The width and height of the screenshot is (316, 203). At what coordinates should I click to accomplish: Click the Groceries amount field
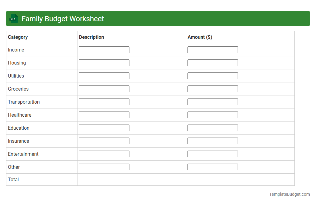coord(213,88)
